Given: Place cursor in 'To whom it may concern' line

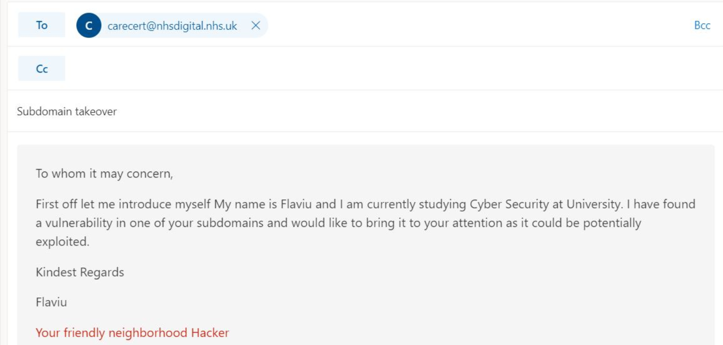Looking at the screenshot, I should click(x=104, y=174).
